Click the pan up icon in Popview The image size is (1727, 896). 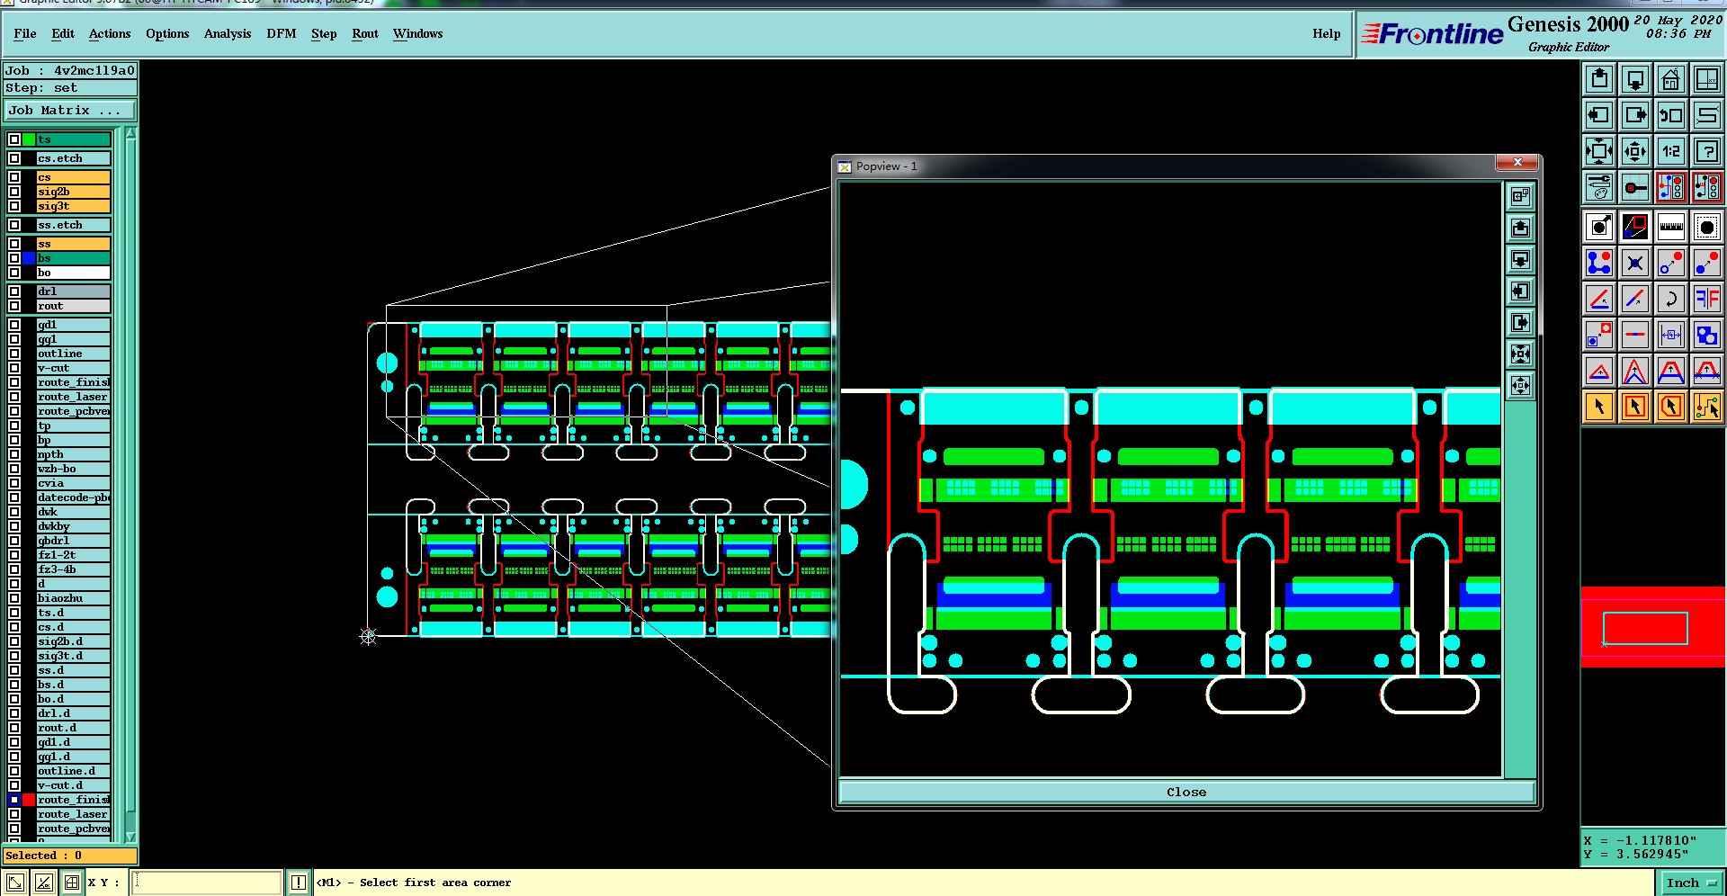(x=1520, y=228)
